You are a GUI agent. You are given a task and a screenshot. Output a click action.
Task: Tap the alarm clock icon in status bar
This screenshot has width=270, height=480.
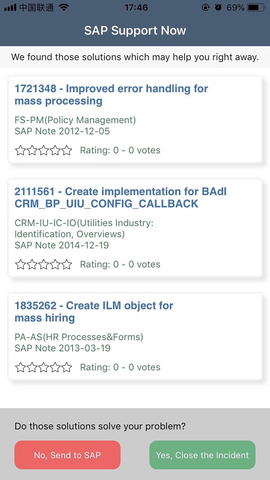pos(218,6)
